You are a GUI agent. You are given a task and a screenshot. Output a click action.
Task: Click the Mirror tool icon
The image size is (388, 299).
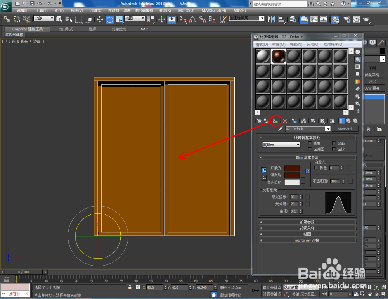272,19
